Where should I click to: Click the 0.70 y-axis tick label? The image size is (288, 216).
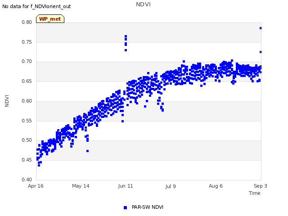pyautogui.click(x=27, y=62)
